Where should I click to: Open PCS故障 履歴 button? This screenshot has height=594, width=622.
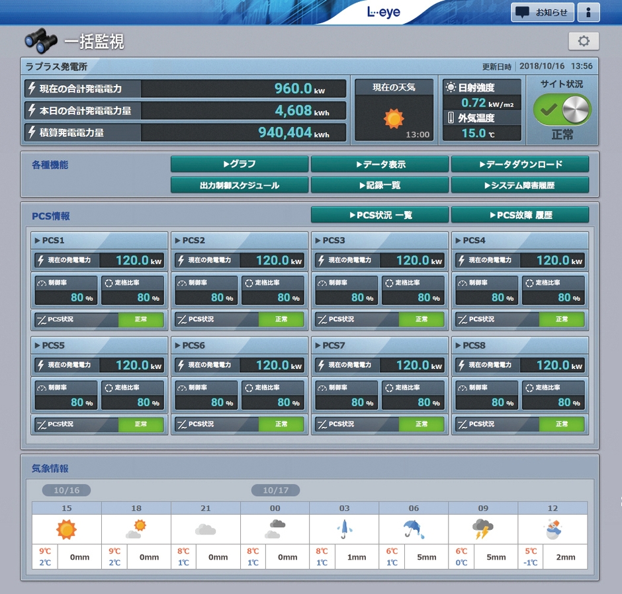519,215
